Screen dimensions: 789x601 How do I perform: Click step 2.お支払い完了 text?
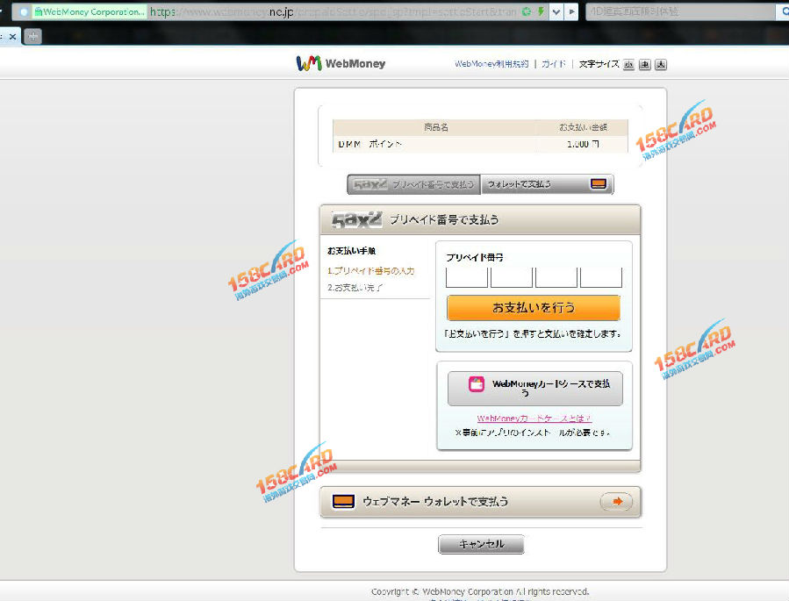(x=355, y=288)
